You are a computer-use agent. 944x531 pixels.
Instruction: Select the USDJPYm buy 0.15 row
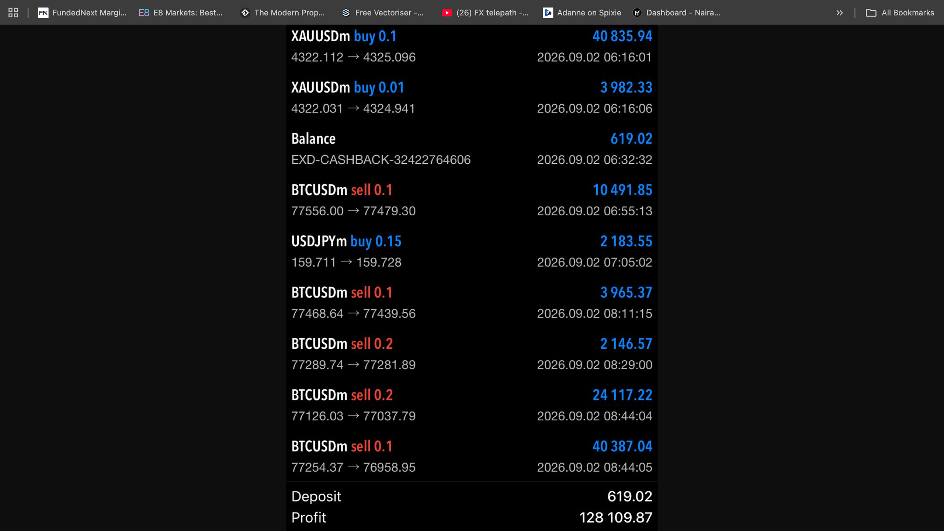coord(472,251)
